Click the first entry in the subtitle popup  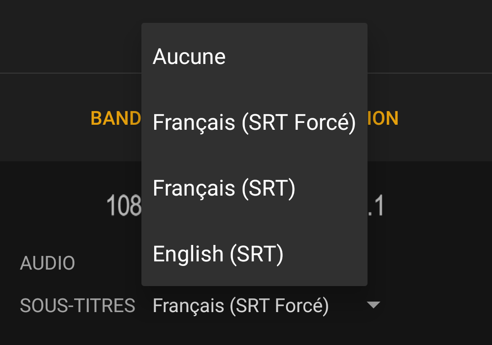click(x=189, y=57)
